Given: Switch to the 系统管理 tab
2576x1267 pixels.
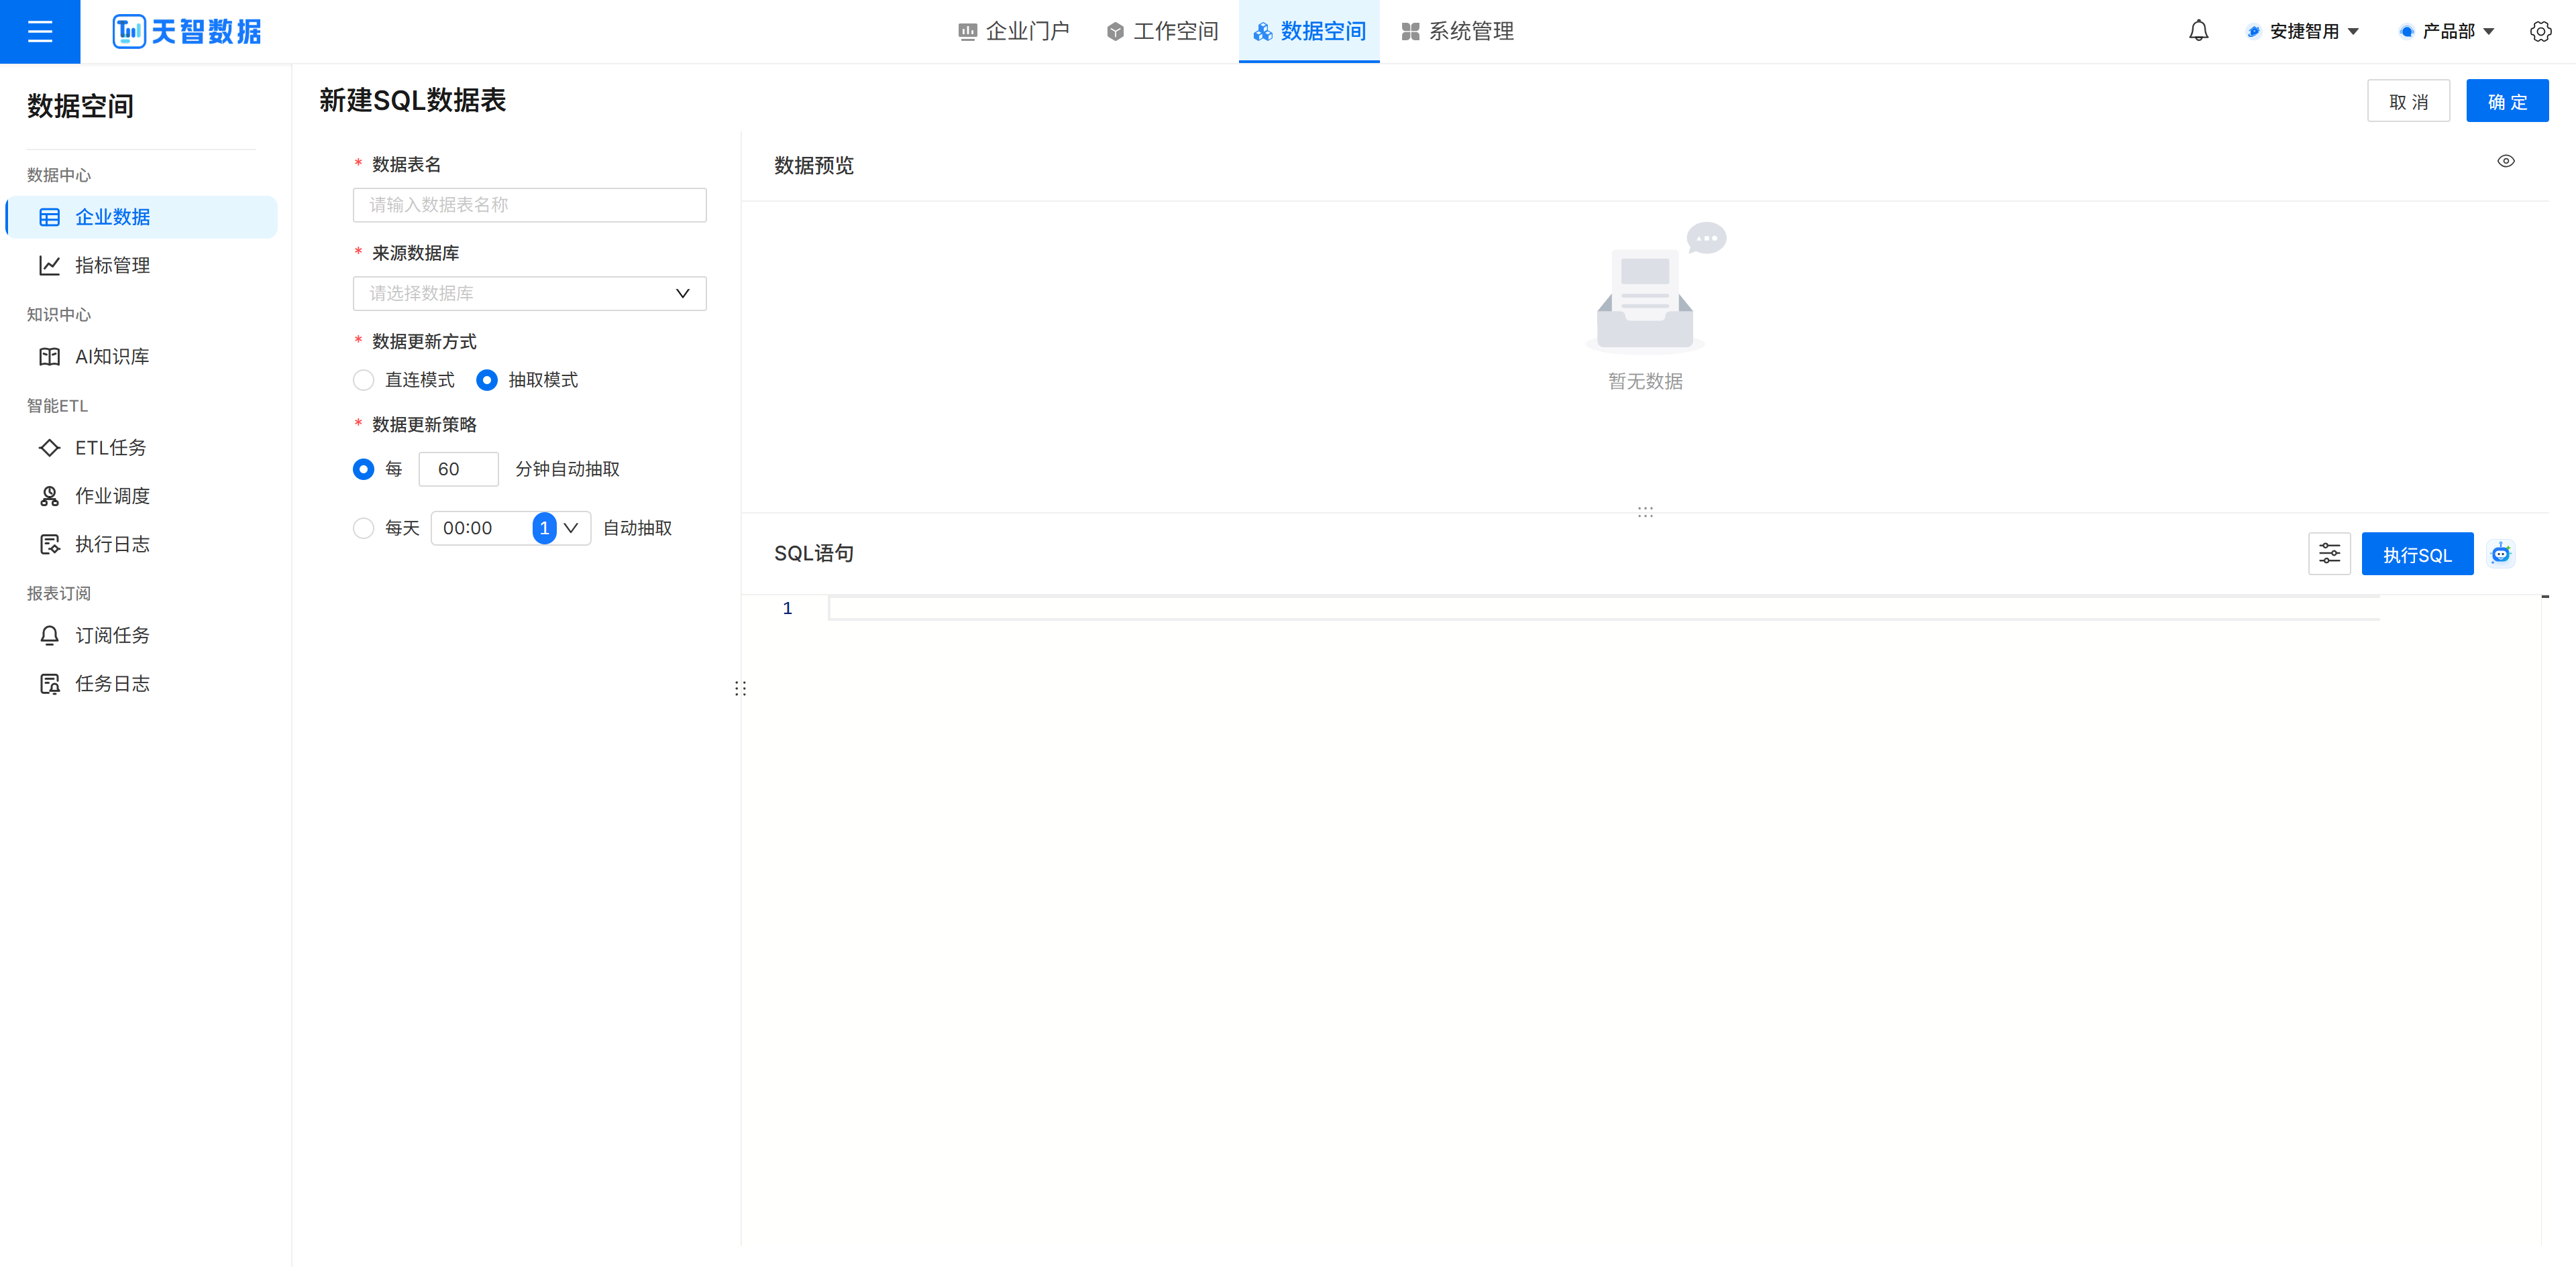Looking at the screenshot, I should [1457, 32].
